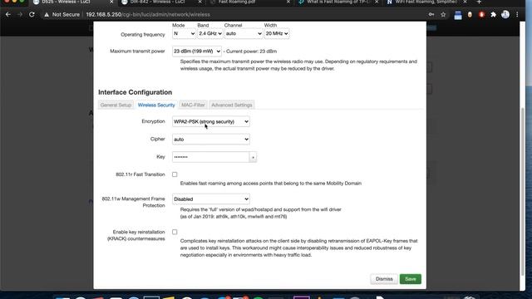532x299 pixels.
Task: Open the Cipher dropdown showing auto
Action: coord(211,140)
